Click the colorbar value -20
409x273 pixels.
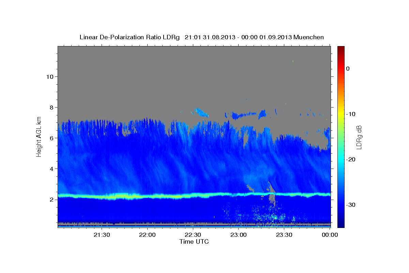pyautogui.click(x=351, y=159)
